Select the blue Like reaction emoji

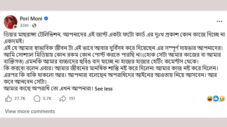click(x=216, y=99)
